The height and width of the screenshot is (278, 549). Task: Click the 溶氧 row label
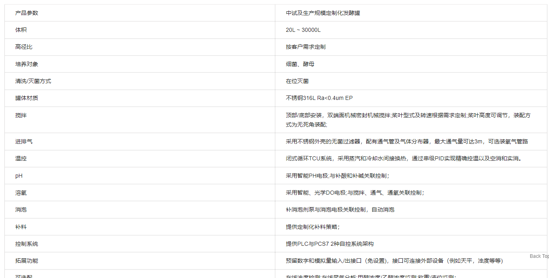[21, 193]
